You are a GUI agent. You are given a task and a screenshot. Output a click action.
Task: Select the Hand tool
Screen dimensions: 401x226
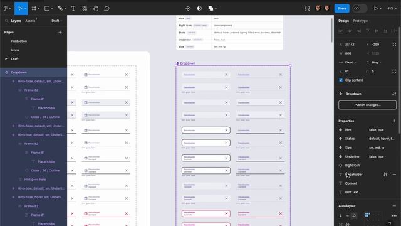coord(96,8)
